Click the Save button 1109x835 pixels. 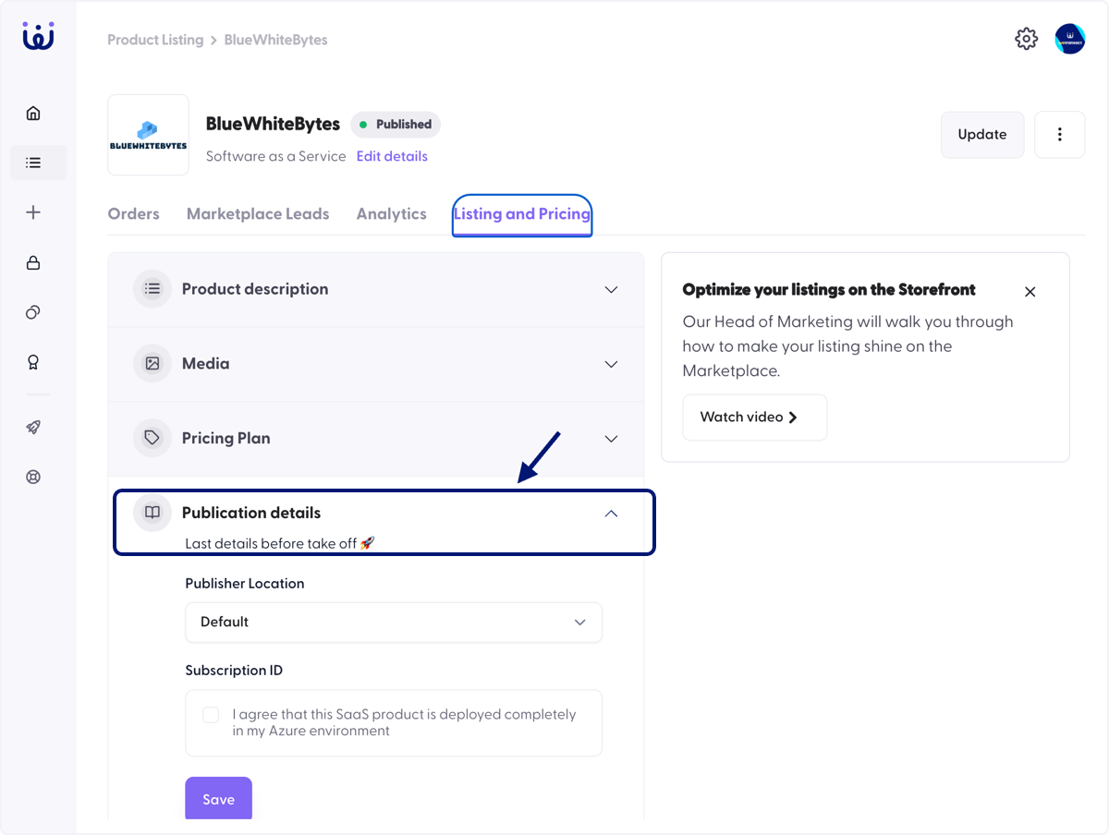219,798
